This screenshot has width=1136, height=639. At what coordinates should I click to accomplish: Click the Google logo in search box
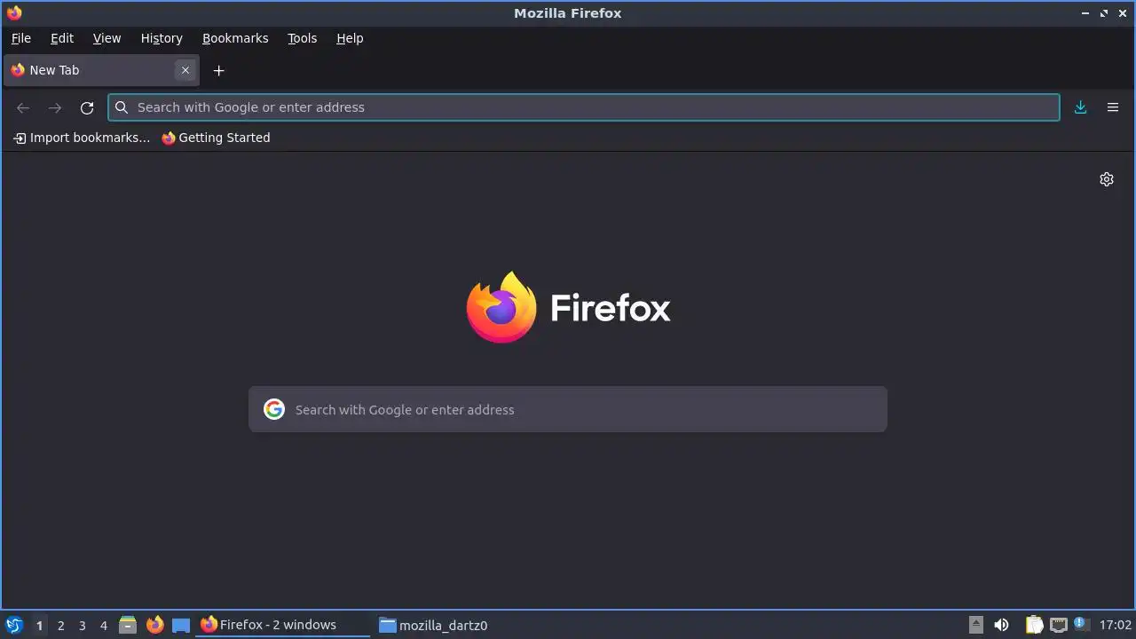274,409
